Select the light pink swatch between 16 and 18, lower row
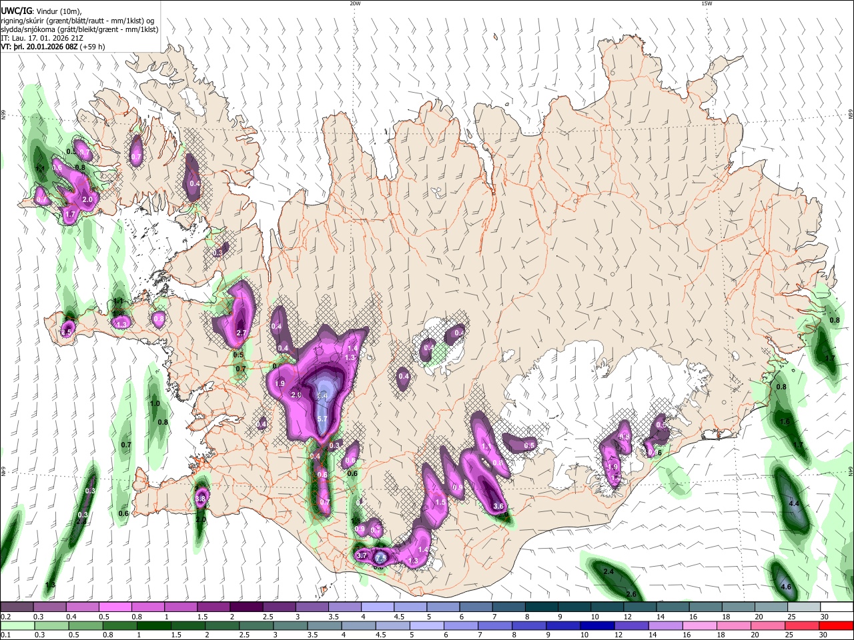854x640 pixels. 699,625
